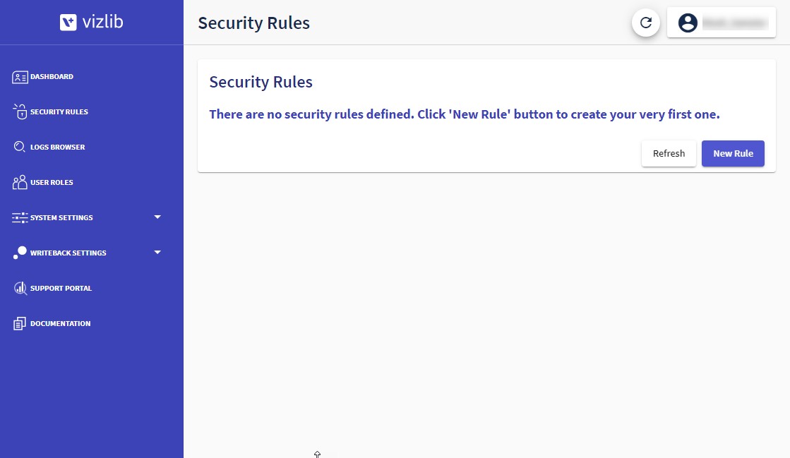
Task: Go to the Logs Browser menu item
Action: (x=57, y=147)
